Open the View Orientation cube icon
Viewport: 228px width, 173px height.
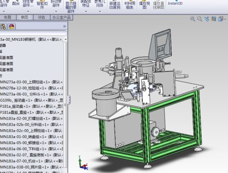221,19
